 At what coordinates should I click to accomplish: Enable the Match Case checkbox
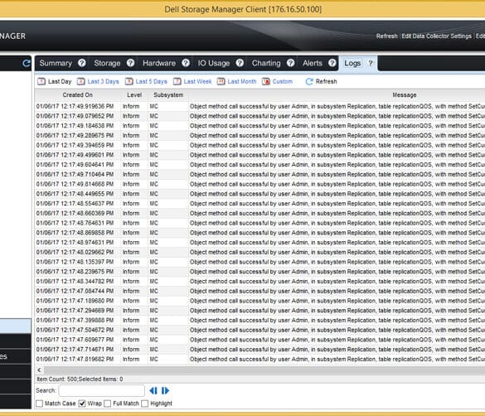[39, 404]
